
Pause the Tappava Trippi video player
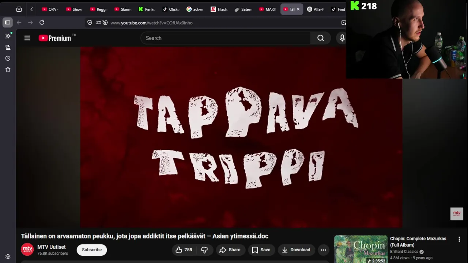[241, 137]
